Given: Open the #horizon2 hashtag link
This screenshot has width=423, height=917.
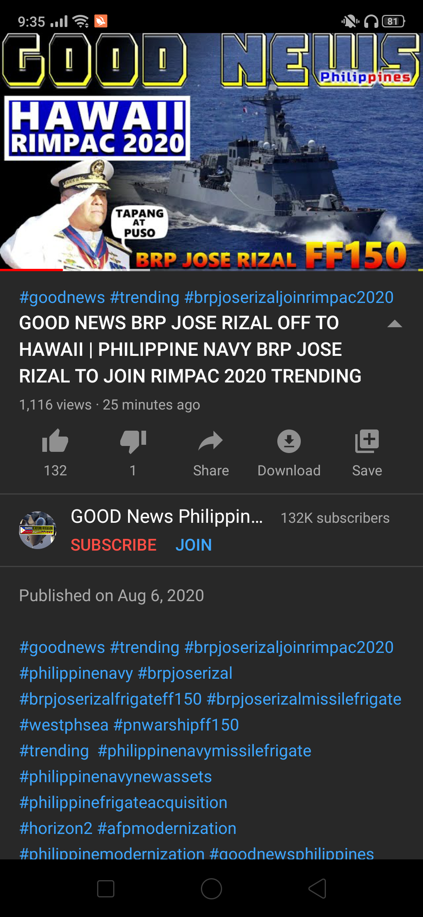Looking at the screenshot, I should click(x=56, y=828).
